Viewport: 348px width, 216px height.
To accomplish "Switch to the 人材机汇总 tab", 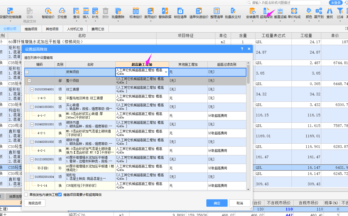I will coord(75,29).
